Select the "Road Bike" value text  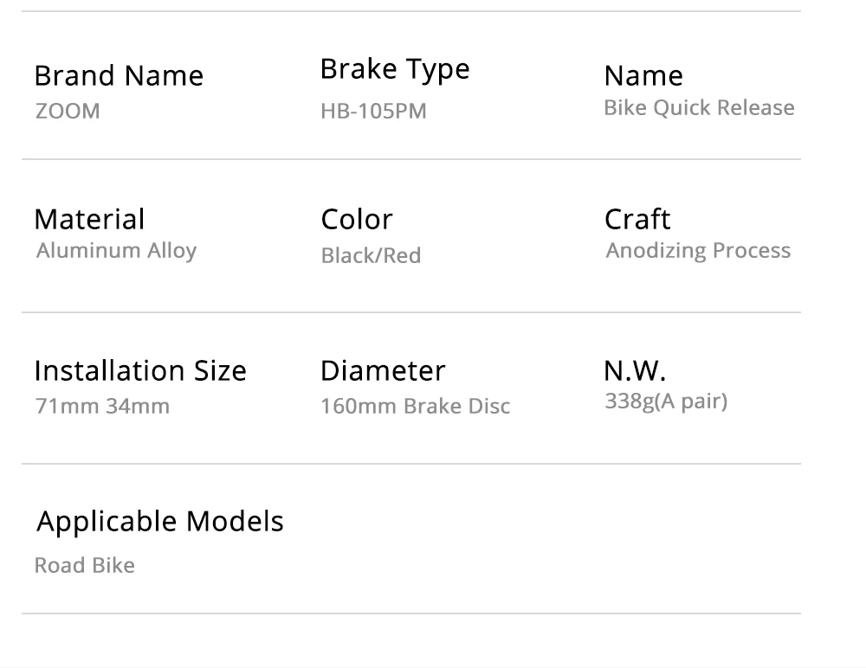coord(85,566)
